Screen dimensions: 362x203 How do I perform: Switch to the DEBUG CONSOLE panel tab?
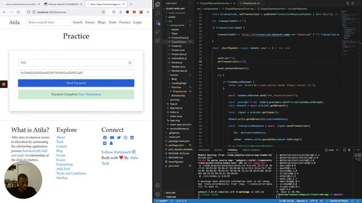[x=251, y=150]
